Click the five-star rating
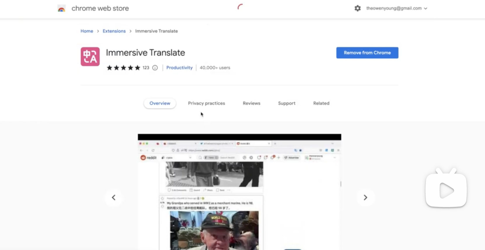The image size is (485, 250). [123, 68]
